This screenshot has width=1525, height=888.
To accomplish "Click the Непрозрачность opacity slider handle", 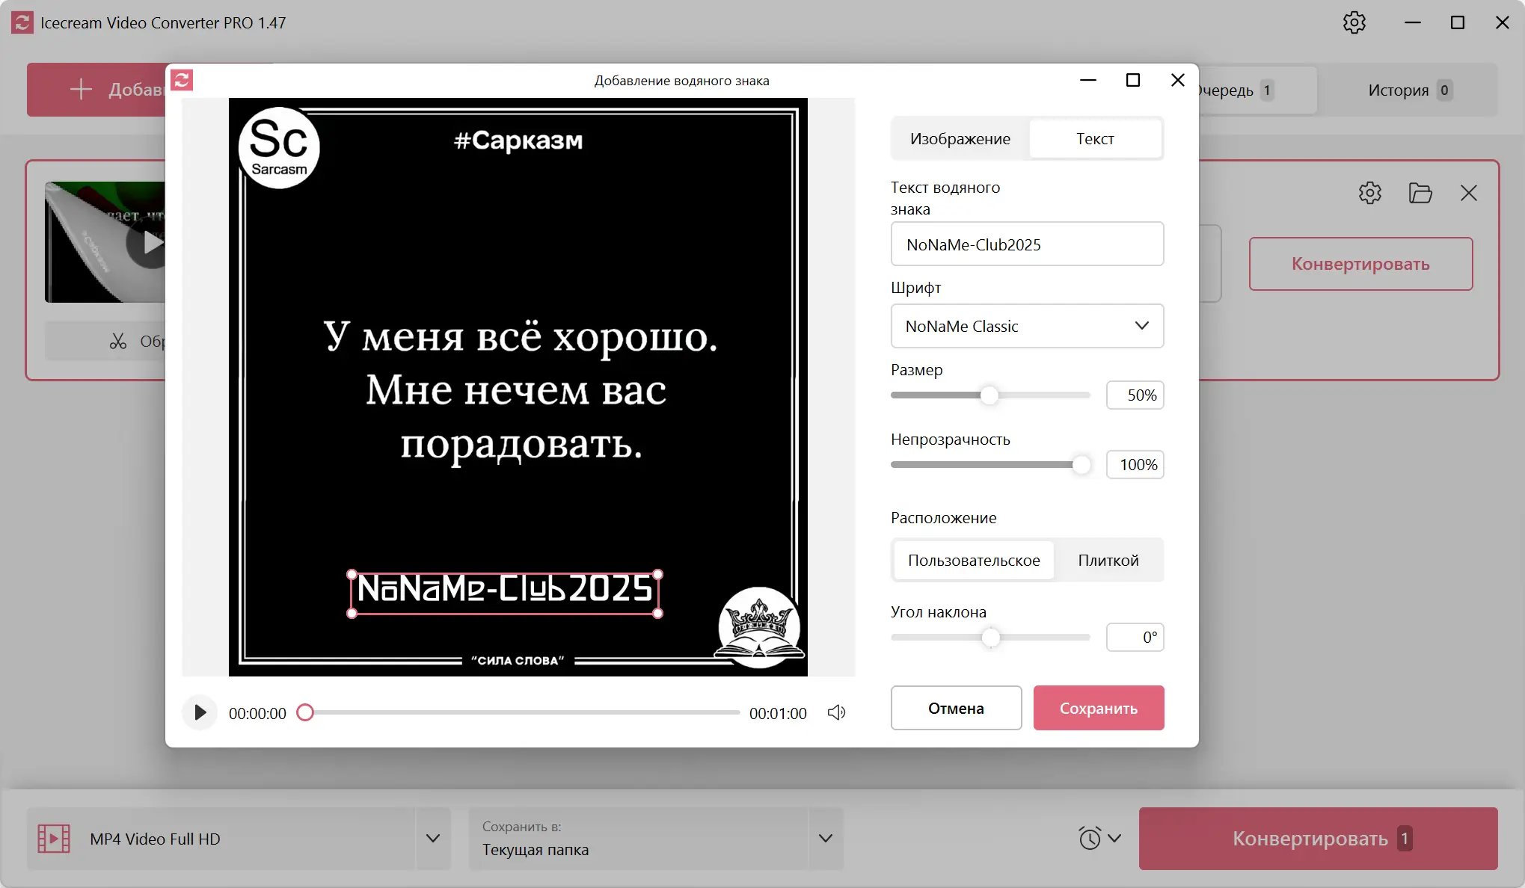I will pyautogui.click(x=1081, y=465).
